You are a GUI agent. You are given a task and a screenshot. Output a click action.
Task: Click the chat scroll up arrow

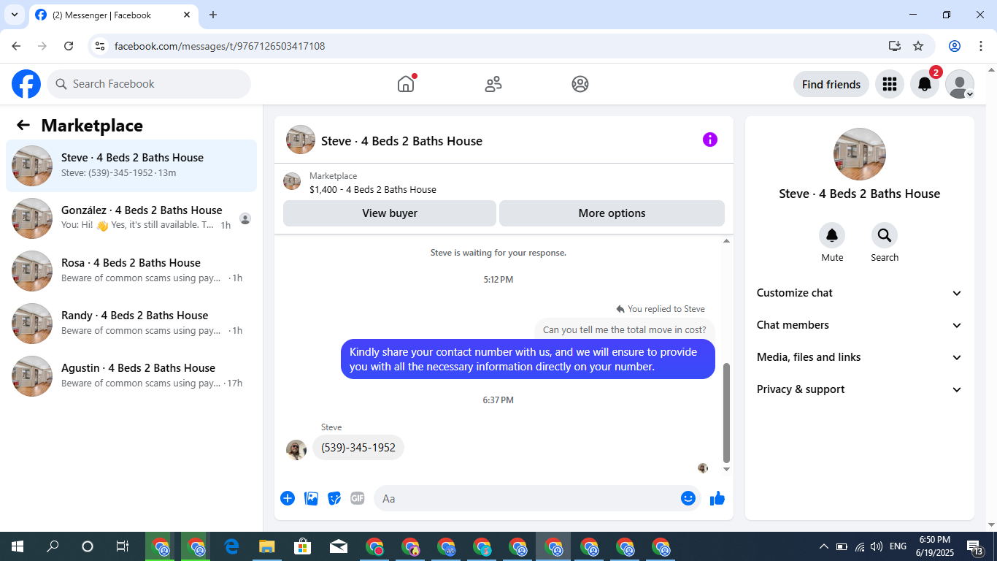point(726,240)
